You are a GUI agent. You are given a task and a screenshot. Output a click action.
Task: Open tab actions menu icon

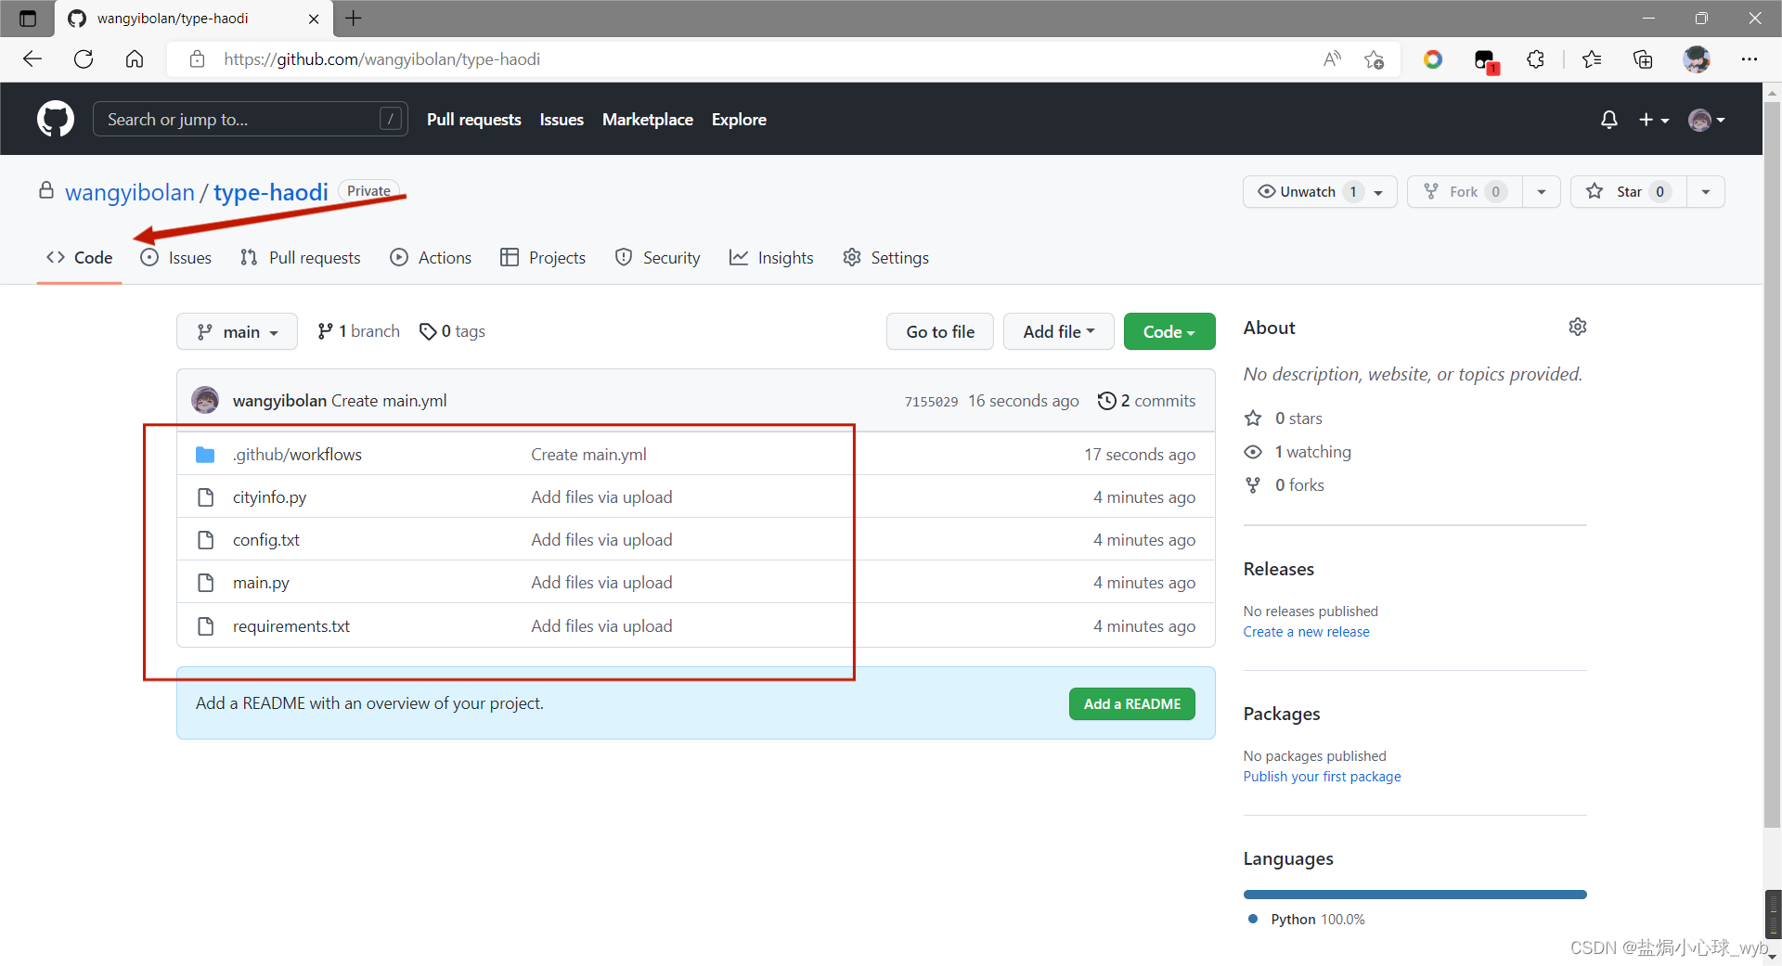tap(28, 19)
